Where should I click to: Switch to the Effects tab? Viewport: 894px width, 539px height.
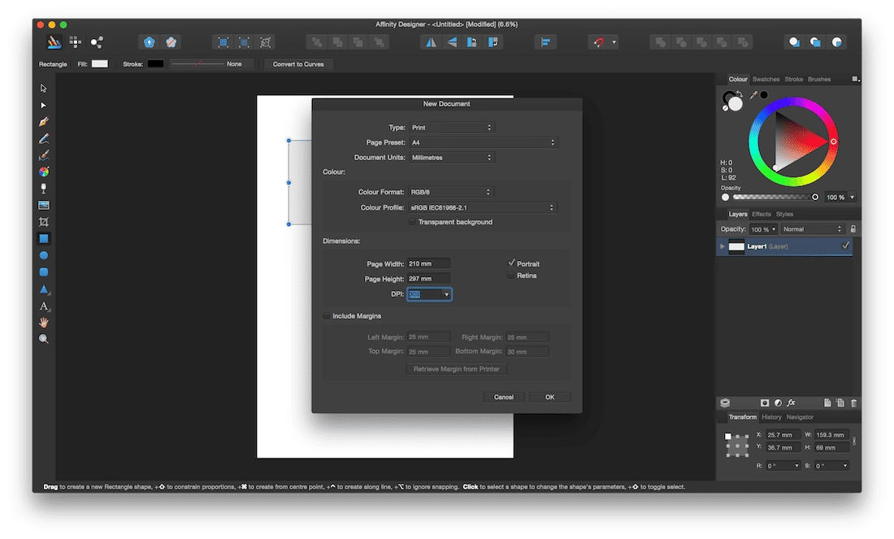762,215
